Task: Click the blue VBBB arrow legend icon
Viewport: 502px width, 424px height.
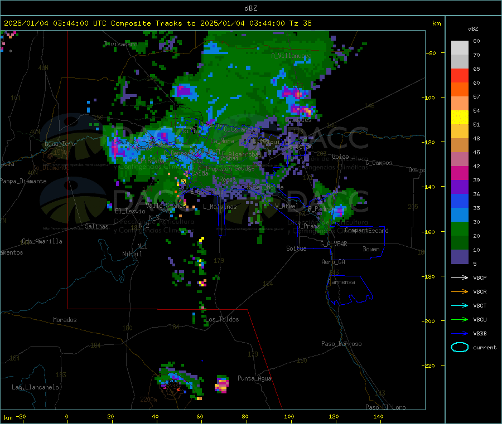Action: (460, 334)
